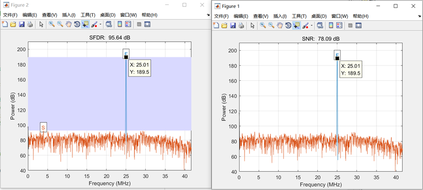Save Figure 2 using floppy disk icon
423x190 pixels.
22,24
